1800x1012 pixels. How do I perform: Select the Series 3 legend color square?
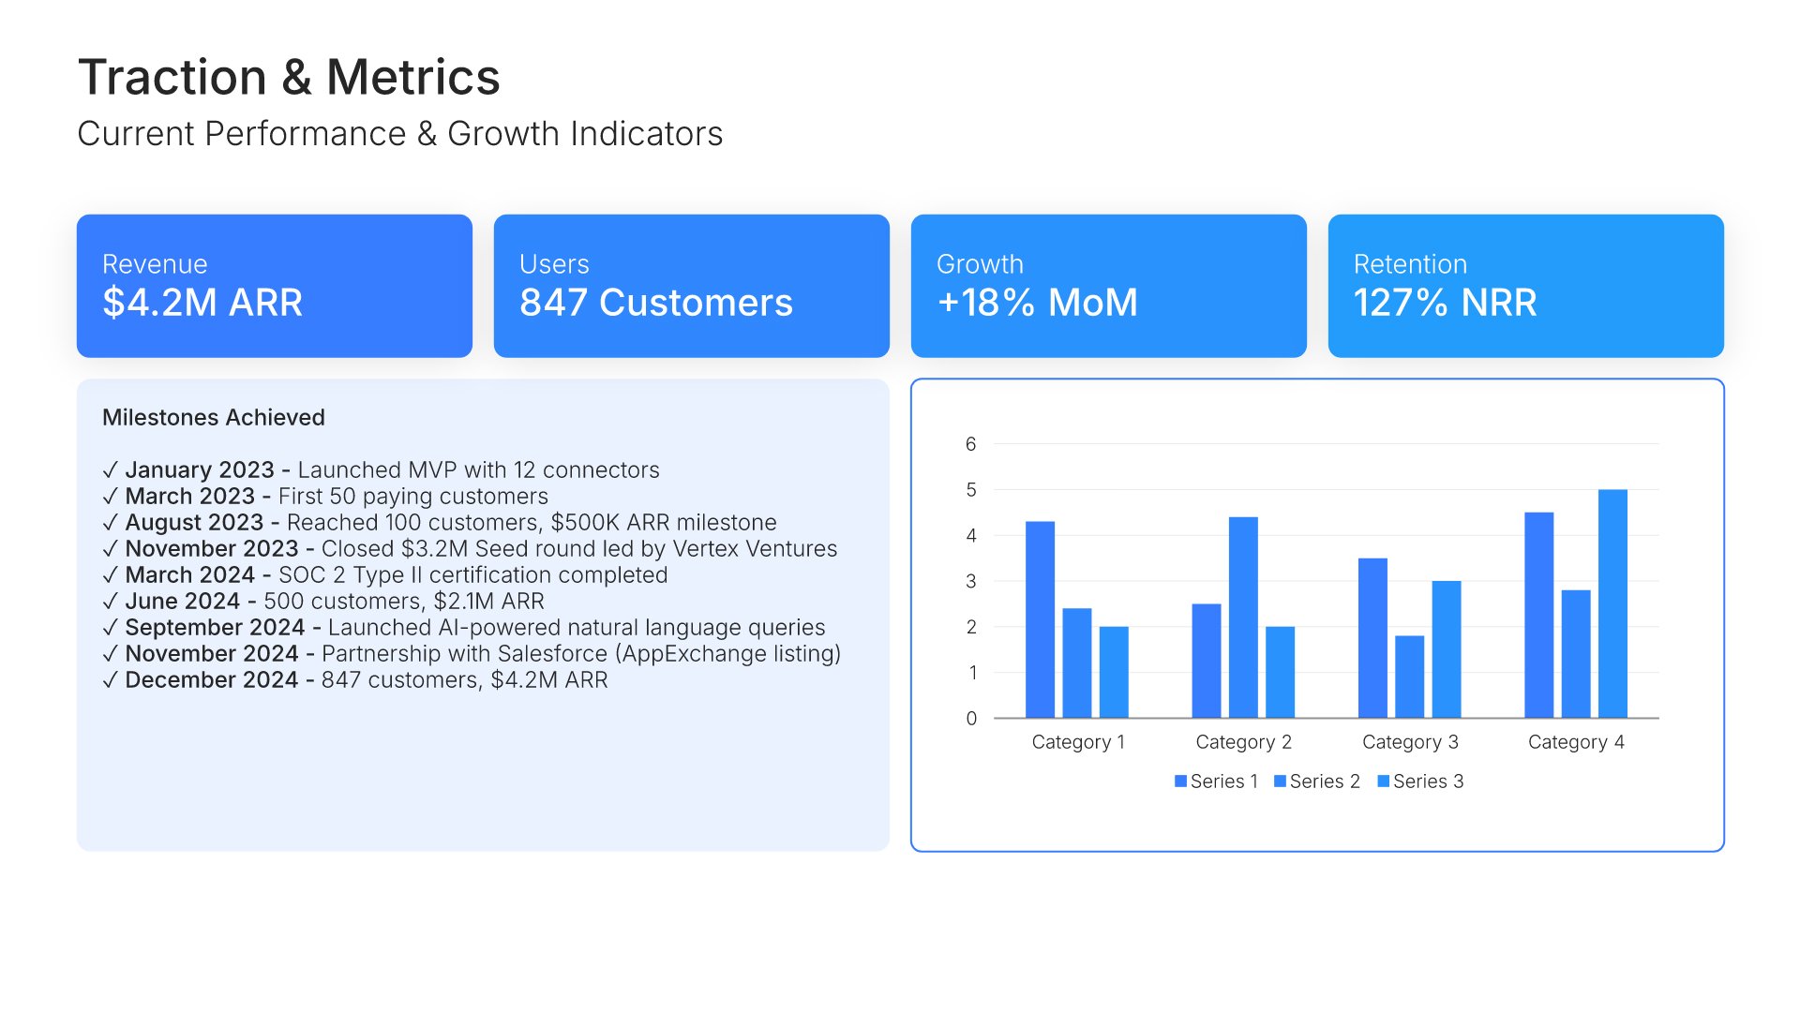[1383, 781]
